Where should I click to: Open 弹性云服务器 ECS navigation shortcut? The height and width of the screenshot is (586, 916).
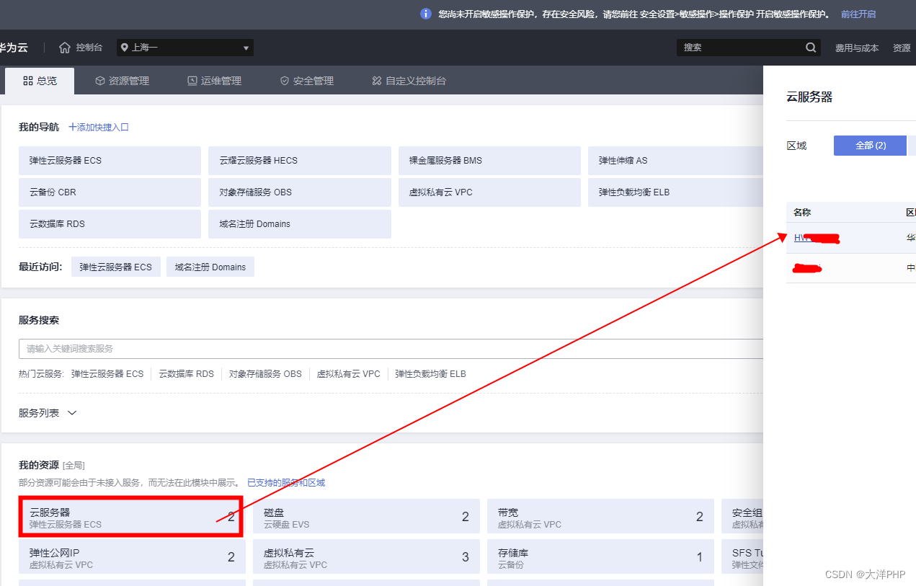pos(110,161)
